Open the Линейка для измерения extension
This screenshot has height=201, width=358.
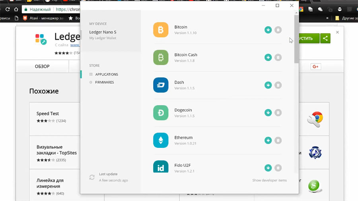coord(55,185)
